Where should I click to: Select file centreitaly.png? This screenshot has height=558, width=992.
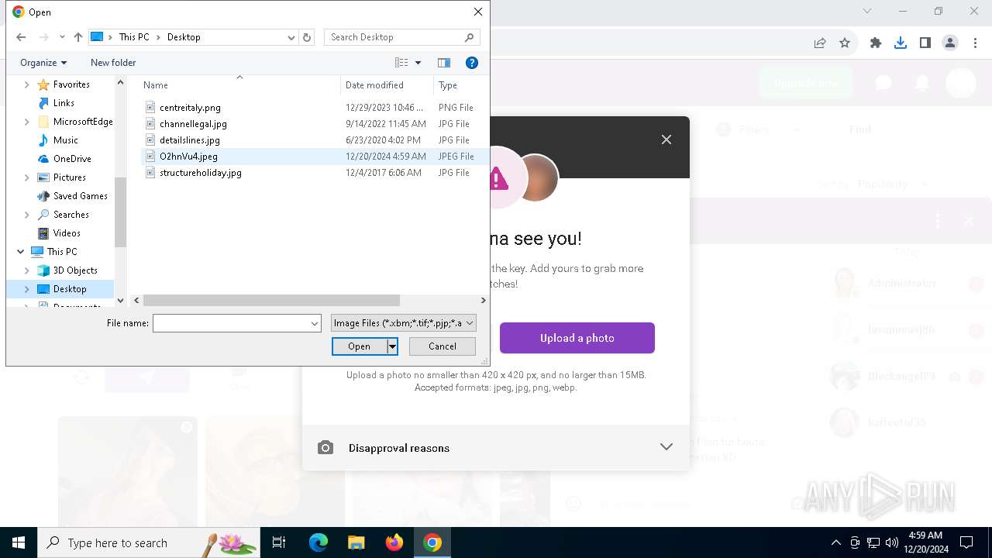[190, 108]
